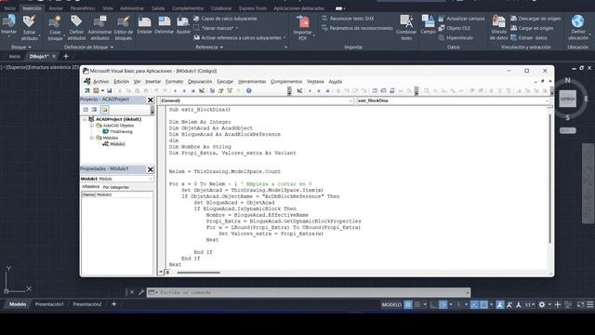Click Enlazar reference icon
Screen dimensions: 595x335
click(x=145, y=21)
